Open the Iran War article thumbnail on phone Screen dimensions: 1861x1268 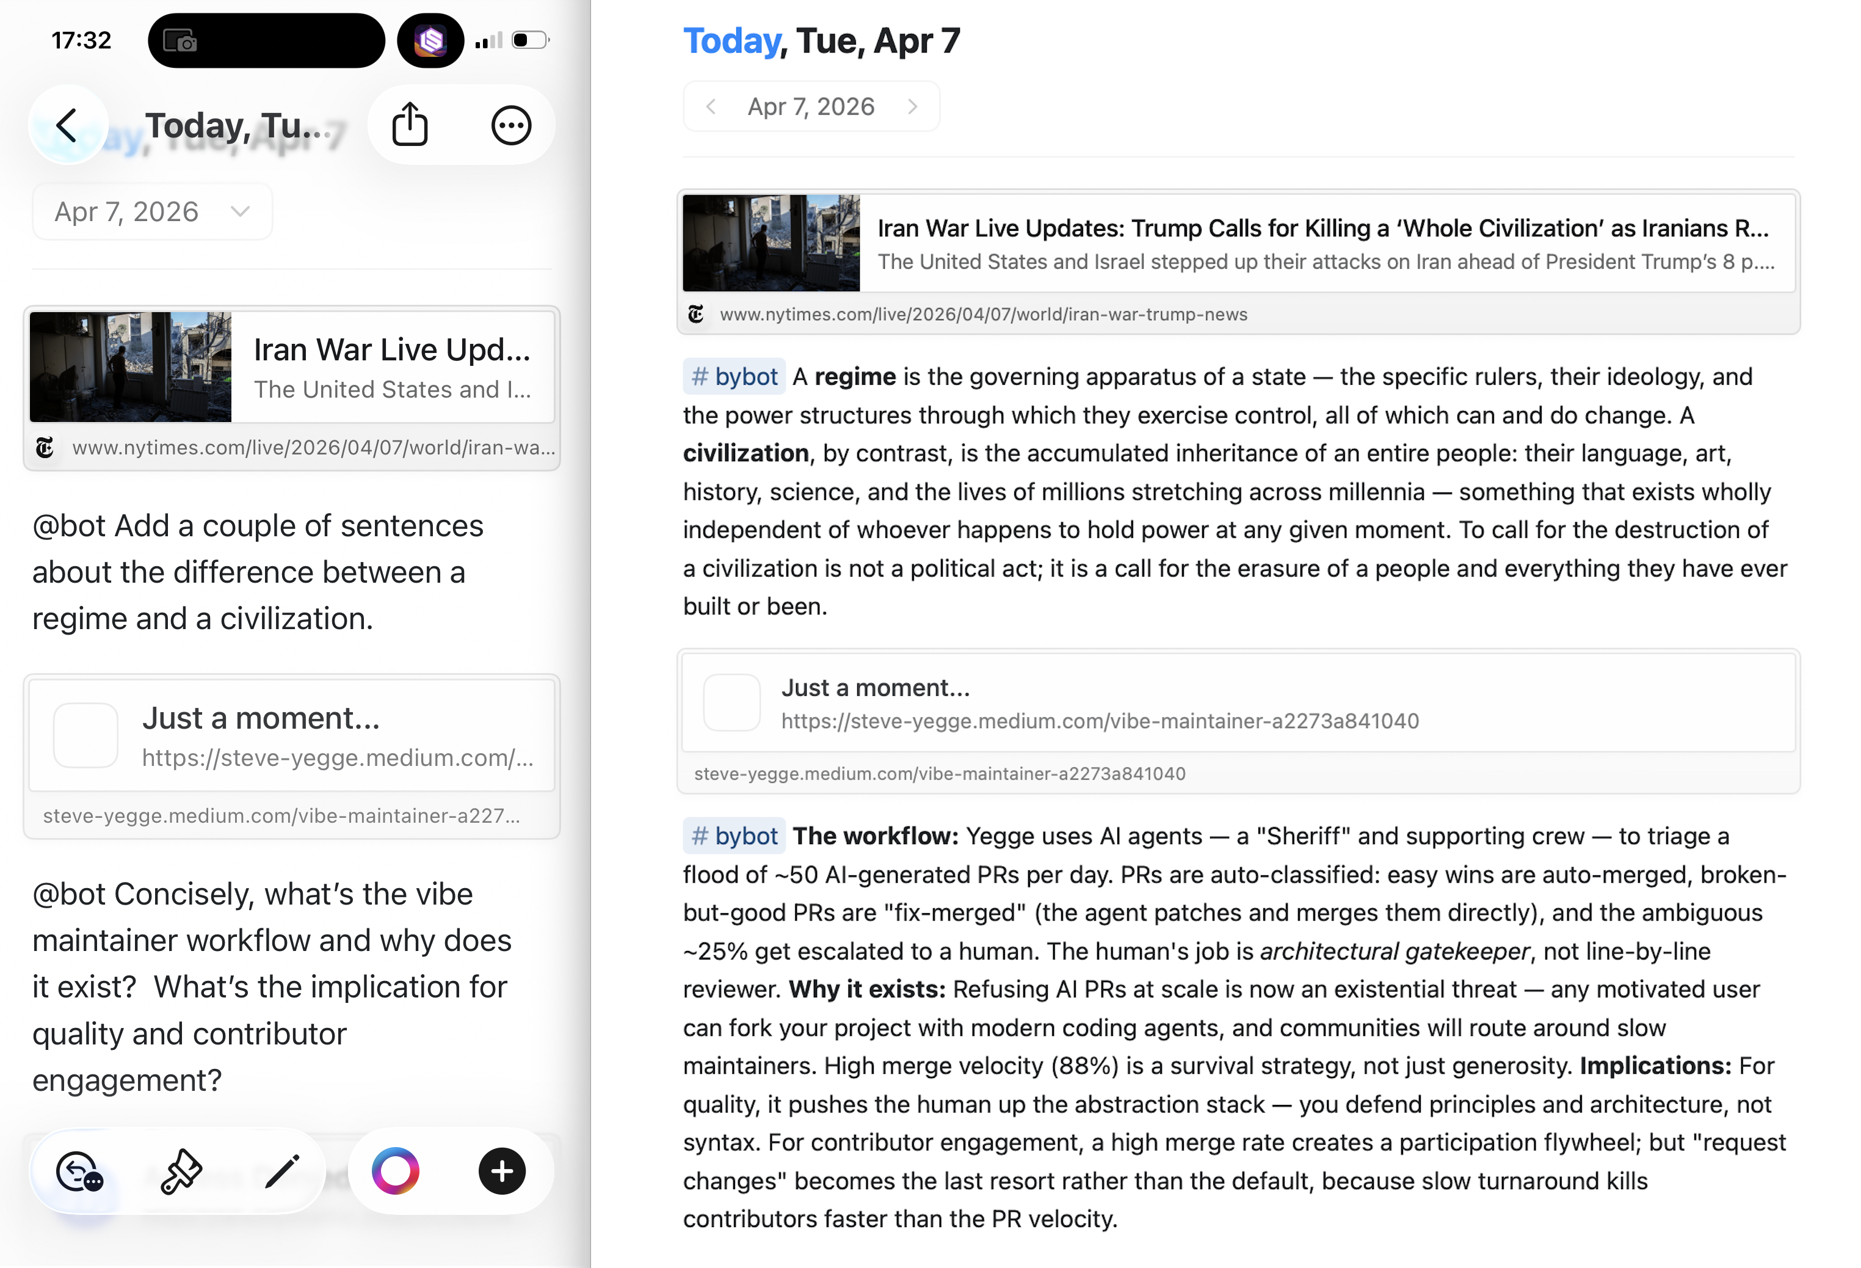coord(131,367)
